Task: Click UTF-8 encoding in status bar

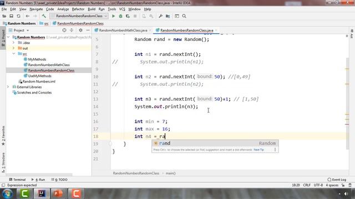Action: 318,185
